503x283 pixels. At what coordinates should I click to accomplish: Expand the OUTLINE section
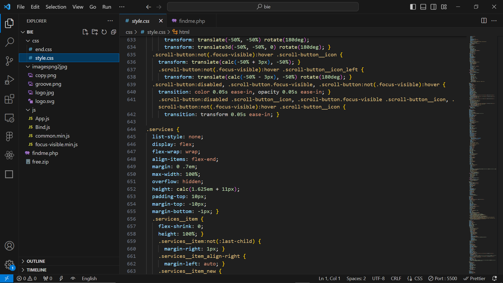click(36, 261)
